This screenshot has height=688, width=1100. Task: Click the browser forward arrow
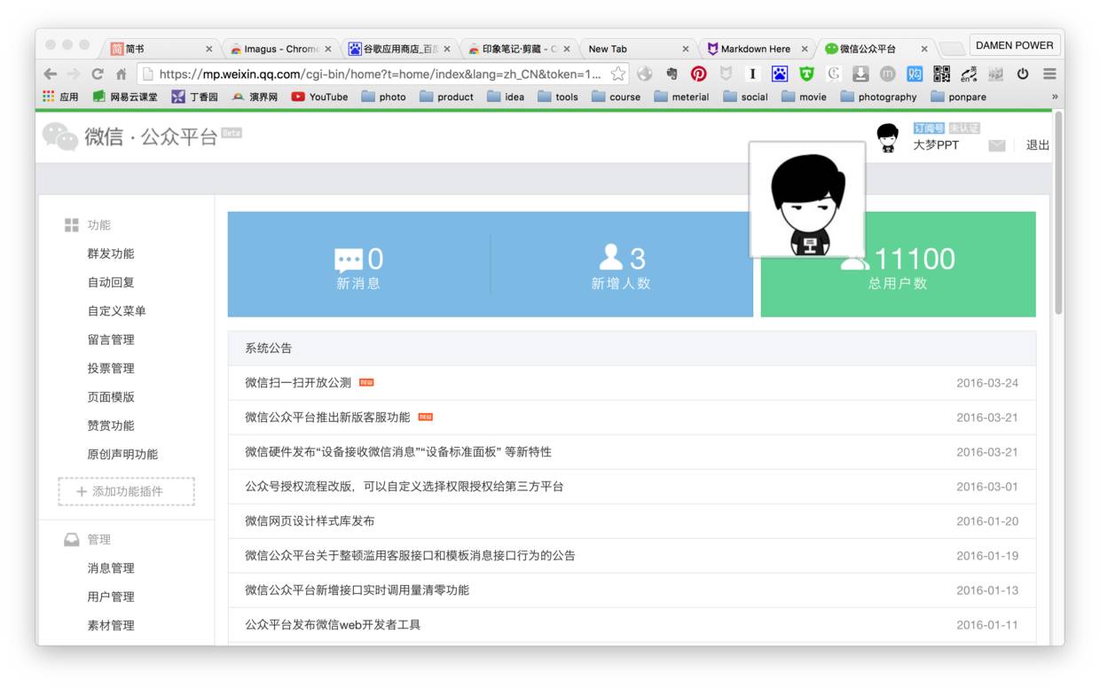click(x=75, y=74)
